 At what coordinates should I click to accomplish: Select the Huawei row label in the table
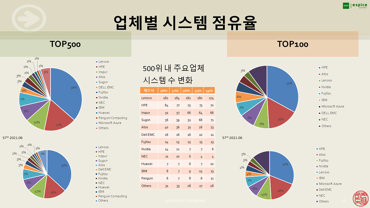[146, 164]
